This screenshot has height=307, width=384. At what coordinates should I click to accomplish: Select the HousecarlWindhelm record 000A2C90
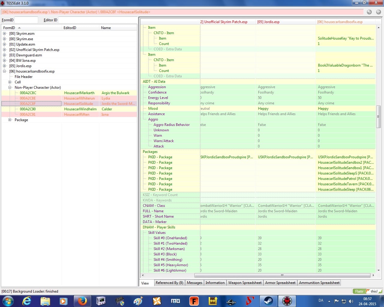click(69, 109)
